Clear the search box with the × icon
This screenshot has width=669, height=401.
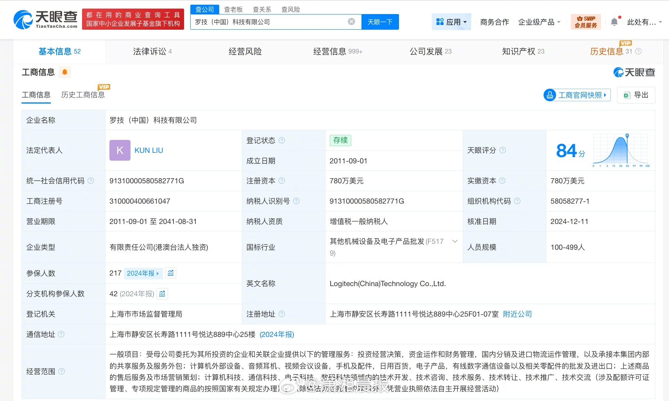[x=351, y=22]
